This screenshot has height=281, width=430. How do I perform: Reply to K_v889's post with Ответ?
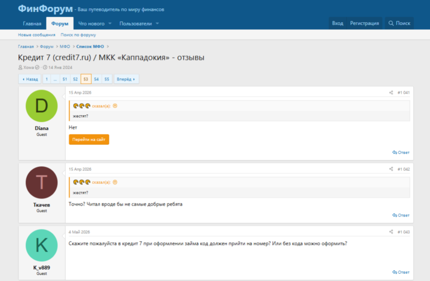(401, 272)
